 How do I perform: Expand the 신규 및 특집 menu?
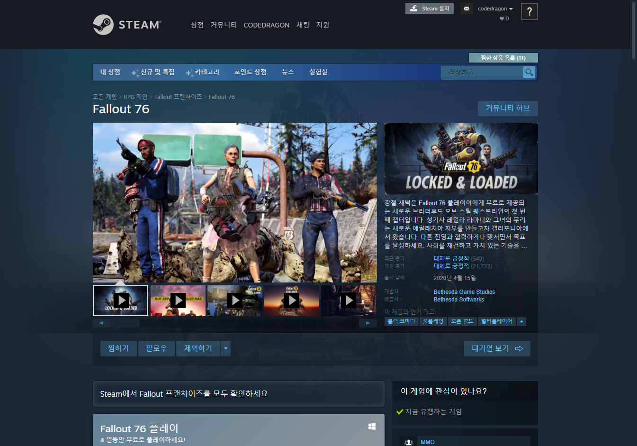(153, 72)
